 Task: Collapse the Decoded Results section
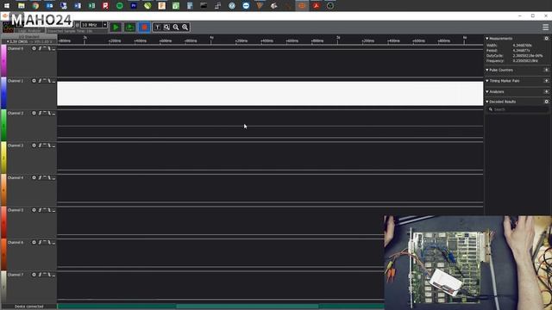click(x=487, y=102)
